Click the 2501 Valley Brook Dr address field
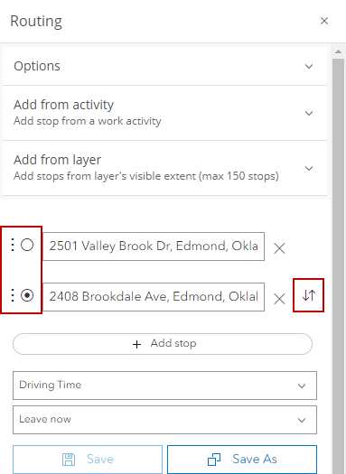Screen dimensions: 346x474 coord(154,246)
